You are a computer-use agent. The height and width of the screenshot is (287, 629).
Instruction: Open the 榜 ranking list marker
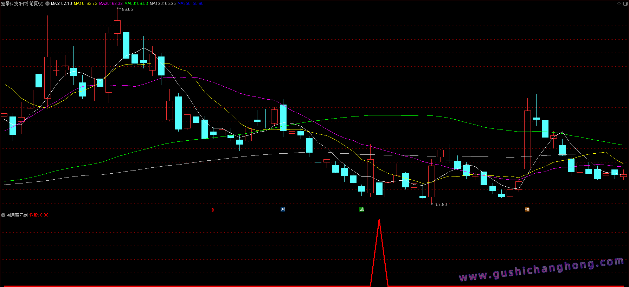coord(527,209)
